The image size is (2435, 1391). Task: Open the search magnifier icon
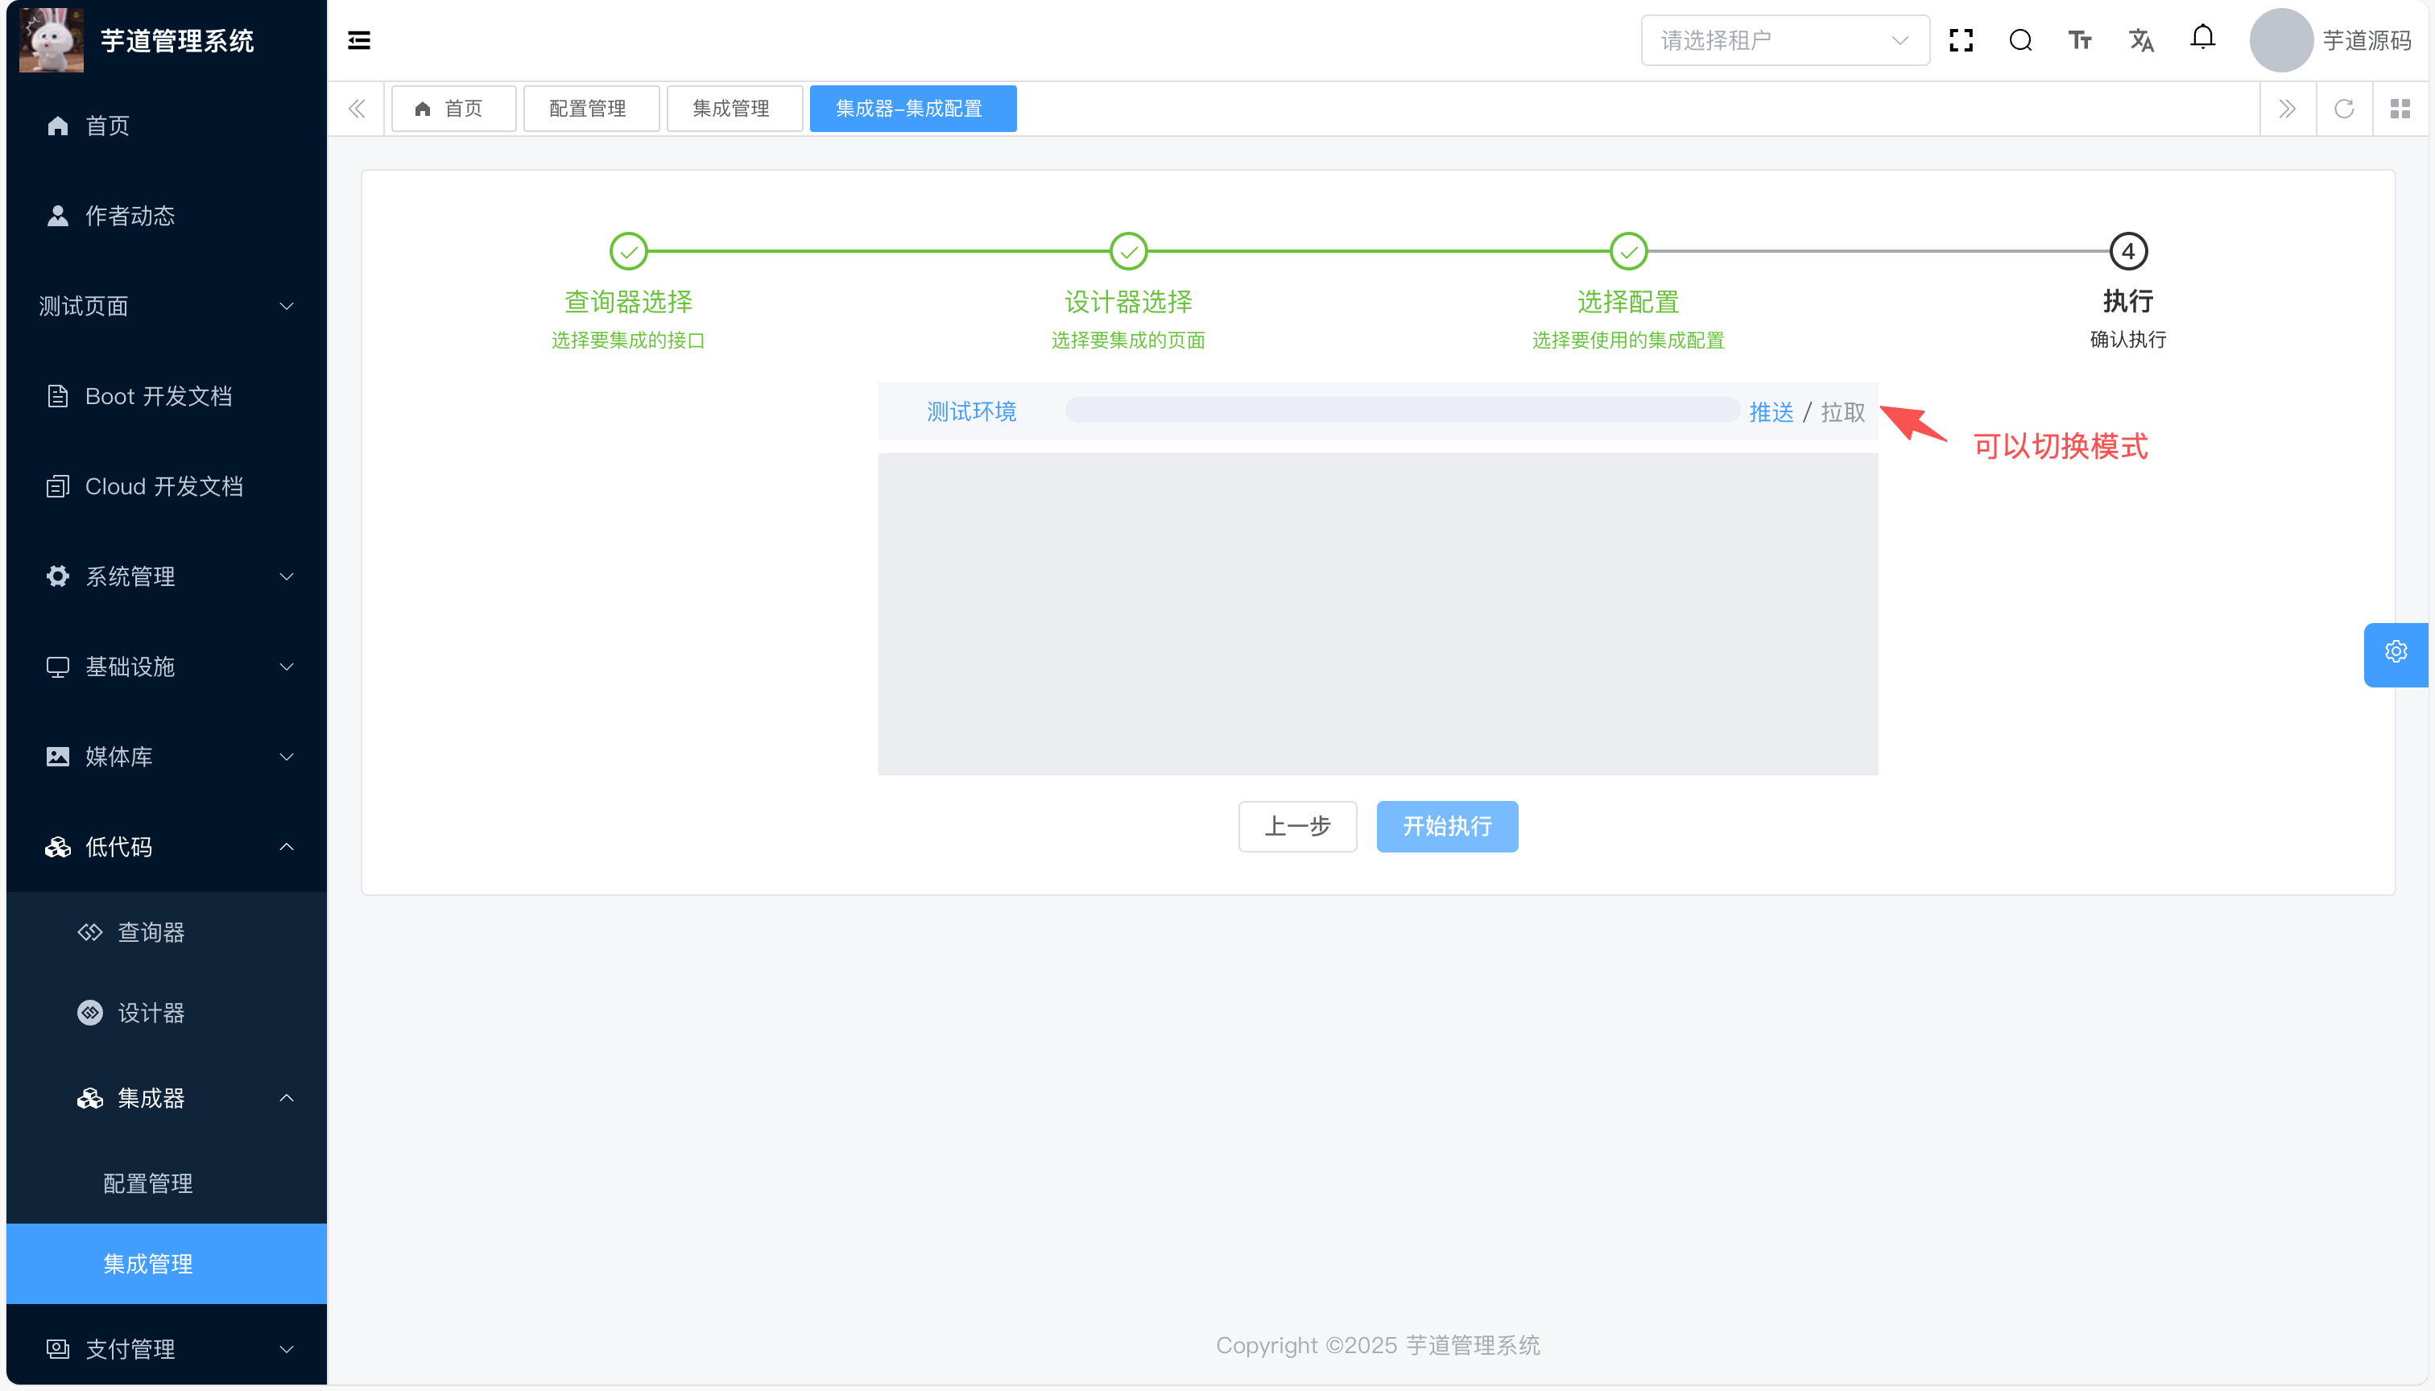pyautogui.click(x=2020, y=40)
